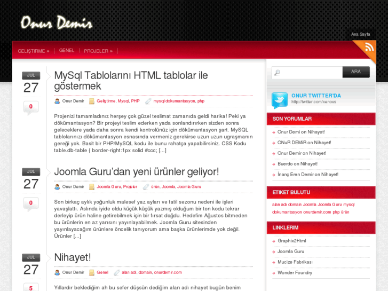Click the Onur Demir site logo
Image resolution: width=388 pixels, height=291 pixels.
coord(57,22)
